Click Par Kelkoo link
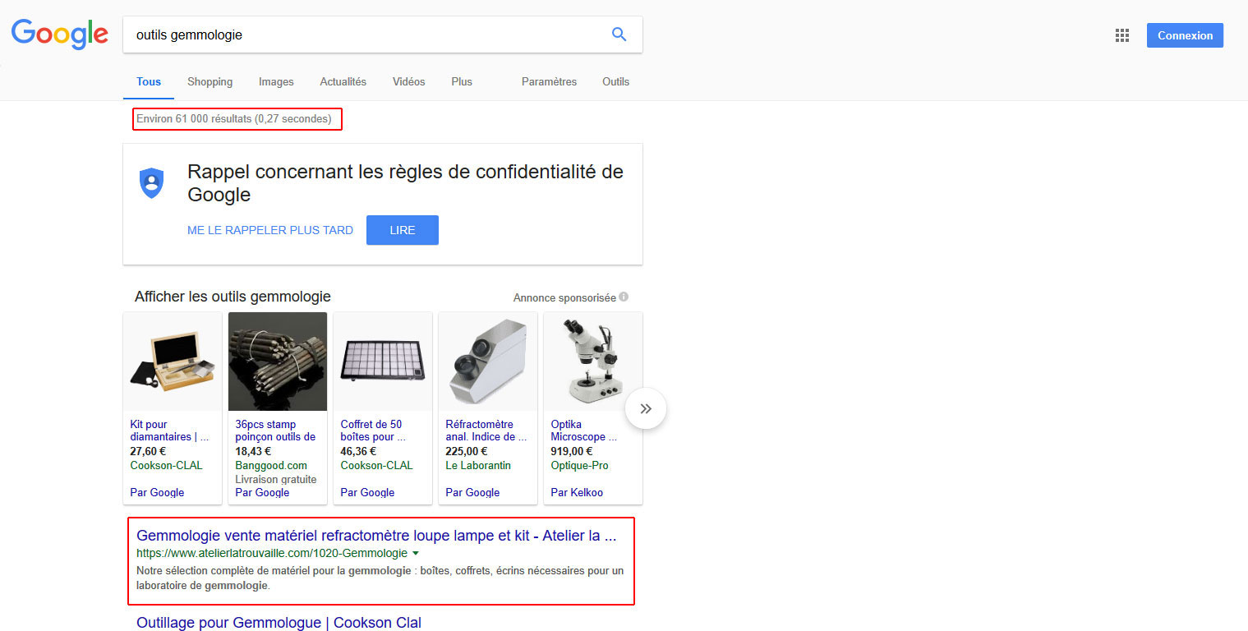 577,493
